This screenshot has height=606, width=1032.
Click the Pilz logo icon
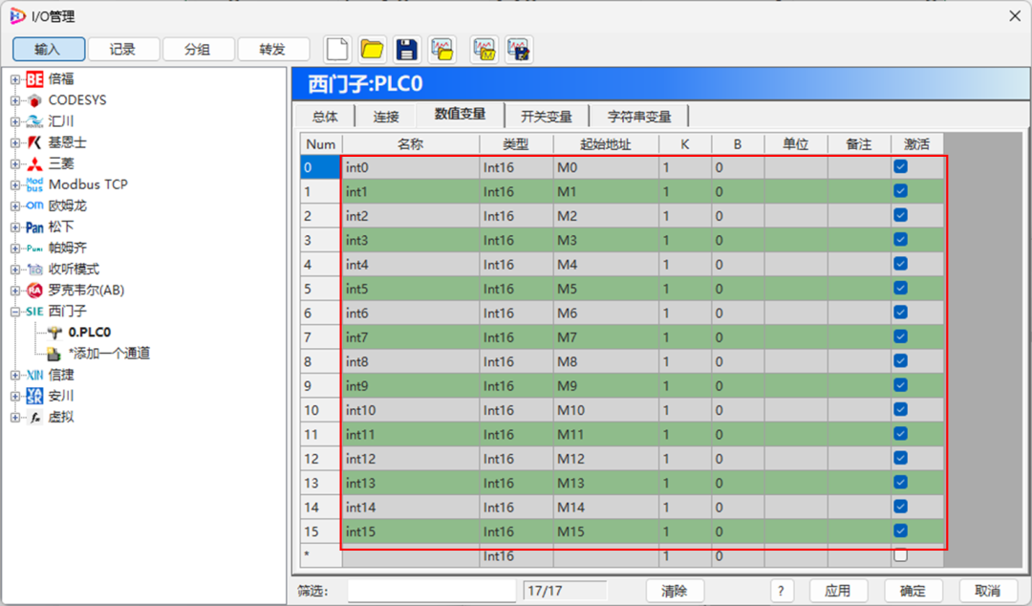(34, 249)
